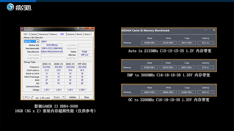Click the Single ranks value
Screen dimensions: 234x131
(x=84, y=52)
